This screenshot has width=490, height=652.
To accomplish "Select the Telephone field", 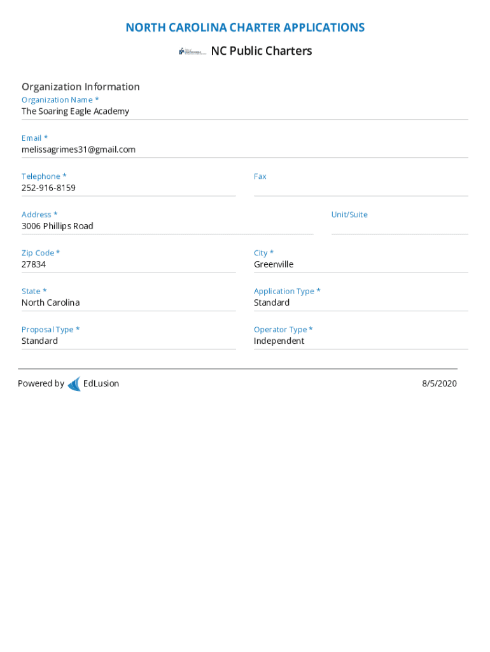I will 128,188.
